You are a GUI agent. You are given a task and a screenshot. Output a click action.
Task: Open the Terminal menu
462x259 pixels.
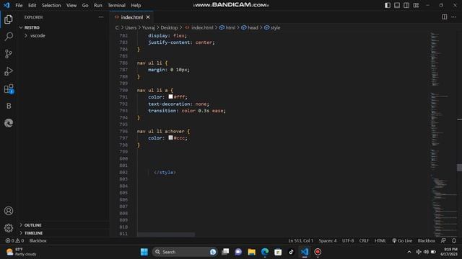[x=116, y=5]
